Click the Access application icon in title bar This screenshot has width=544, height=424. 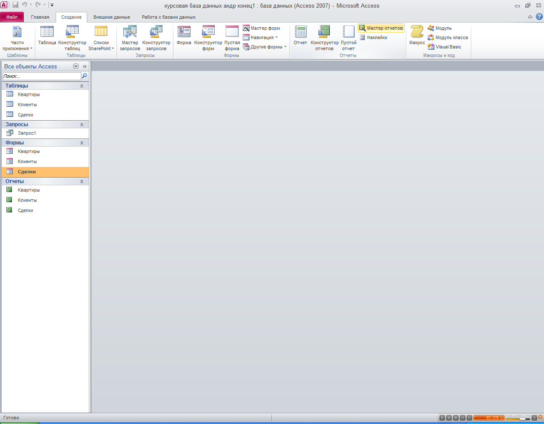coord(4,5)
